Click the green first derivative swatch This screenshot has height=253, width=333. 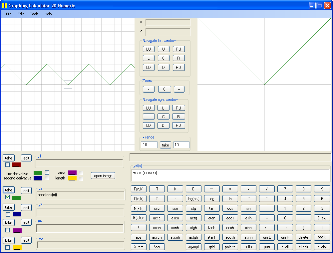coord(38,173)
